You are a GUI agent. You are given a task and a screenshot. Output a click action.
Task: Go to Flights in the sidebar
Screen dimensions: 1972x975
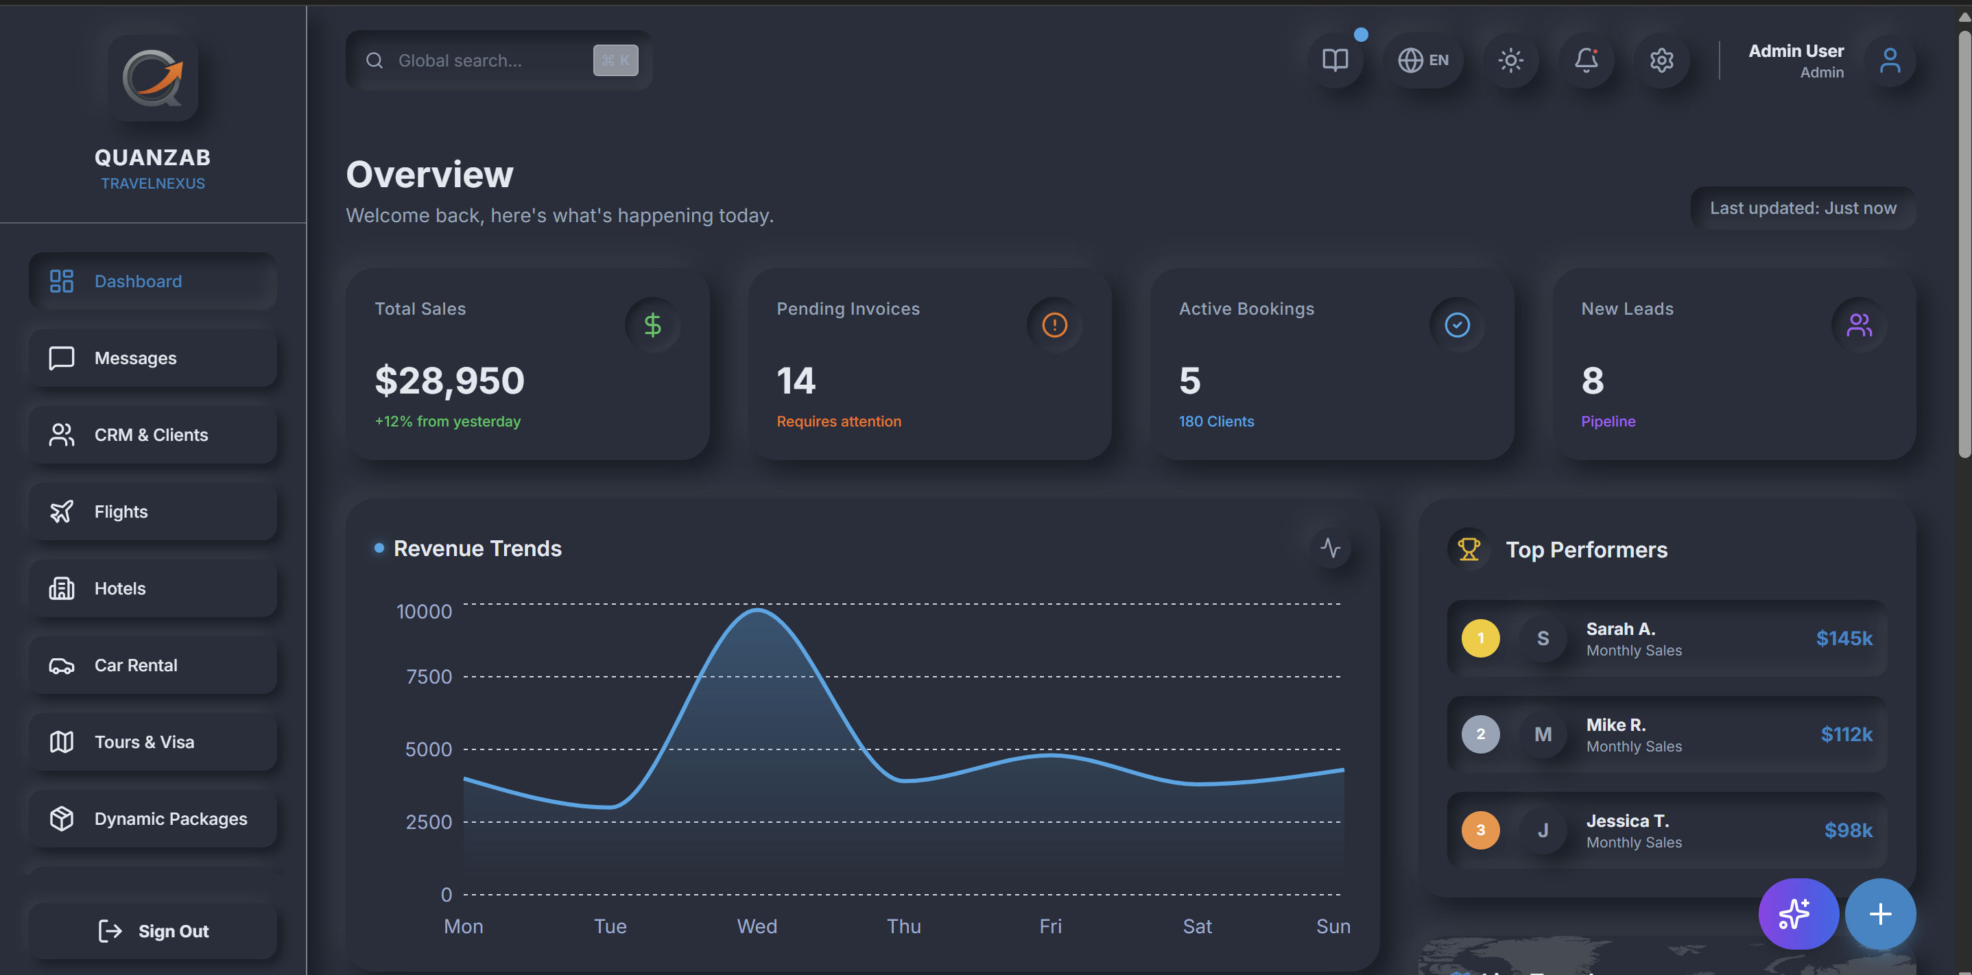pyautogui.click(x=153, y=510)
